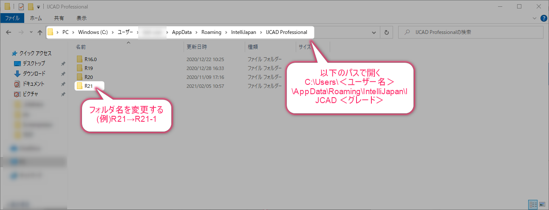Screen dimensions: 549x210
Task: Click the date 2020/12/28 16:33
Action: (205, 68)
